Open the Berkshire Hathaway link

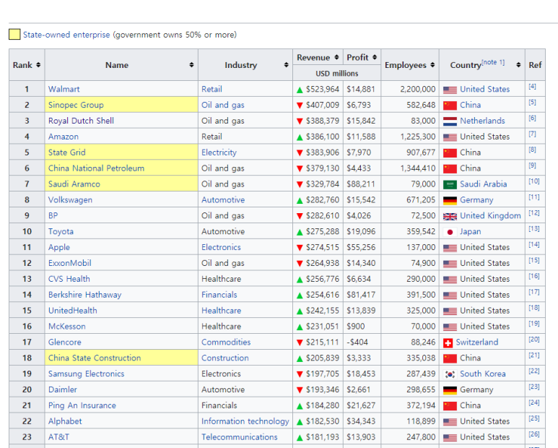pyautogui.click(x=84, y=295)
